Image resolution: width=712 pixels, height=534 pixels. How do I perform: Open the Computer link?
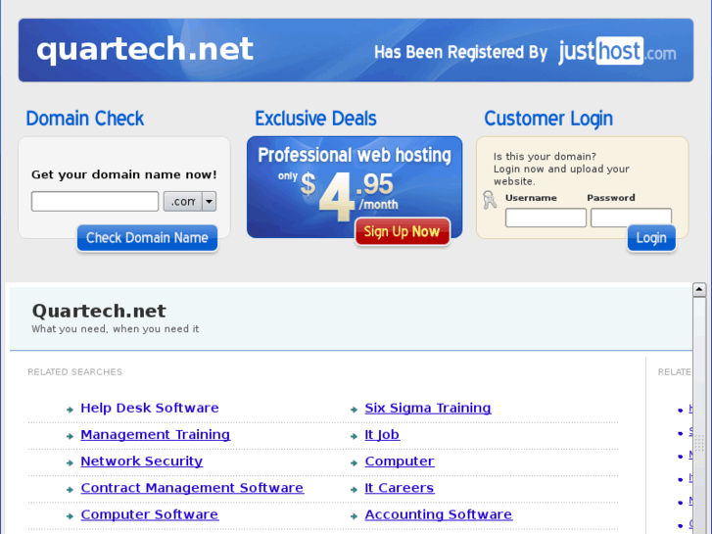tap(400, 461)
